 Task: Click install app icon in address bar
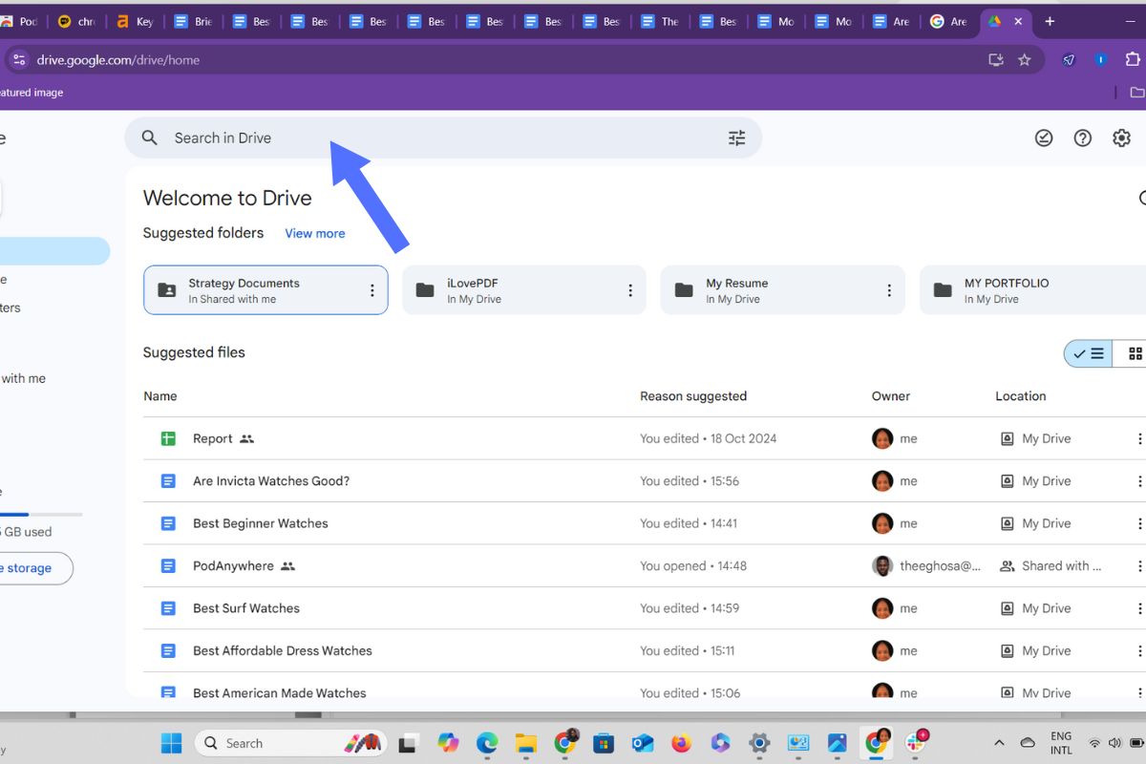(996, 59)
